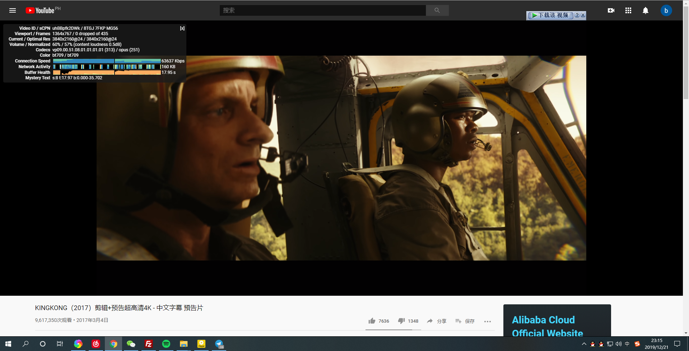The width and height of the screenshot is (689, 351).
Task: Save the video with 保存
Action: (465, 321)
